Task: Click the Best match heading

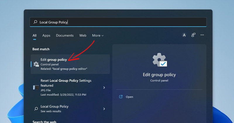Action: [x=41, y=49]
